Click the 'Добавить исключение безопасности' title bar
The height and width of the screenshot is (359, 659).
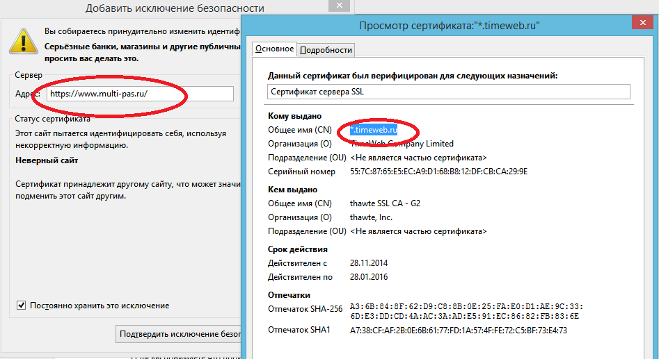[x=174, y=8]
